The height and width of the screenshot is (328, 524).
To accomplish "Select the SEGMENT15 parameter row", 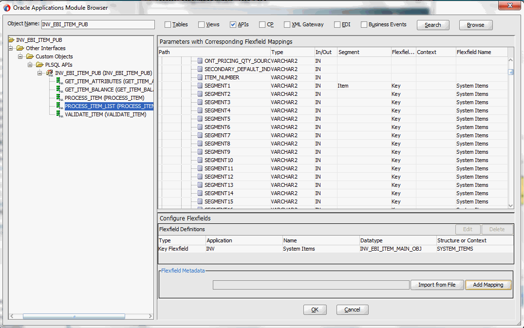I will point(333,202).
